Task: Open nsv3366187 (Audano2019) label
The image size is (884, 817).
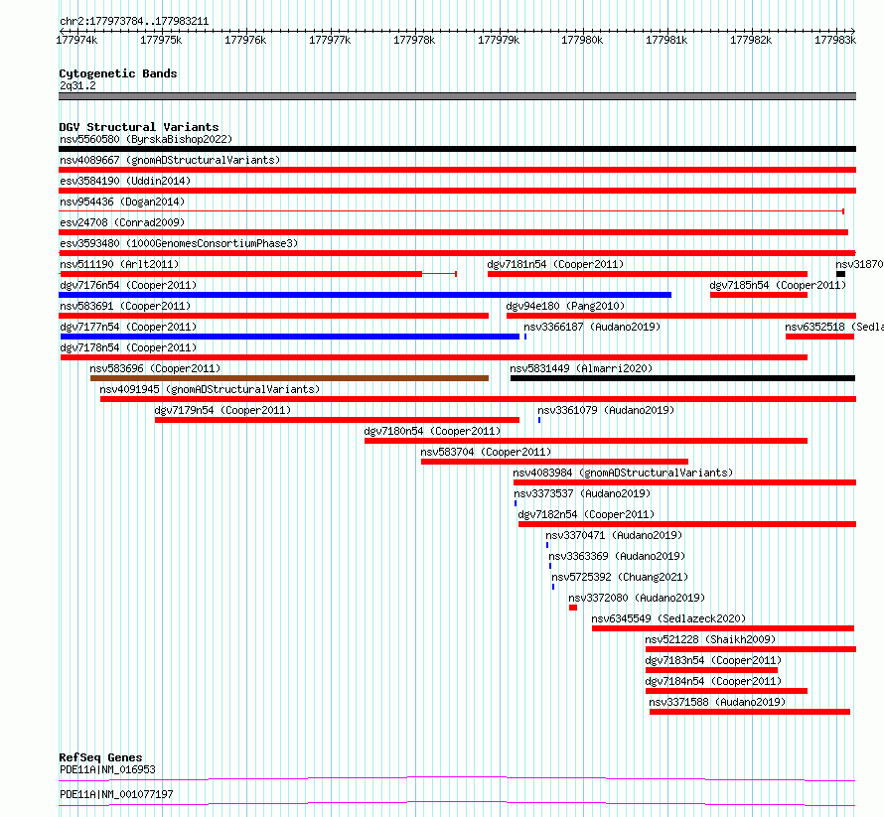Action: 592,327
